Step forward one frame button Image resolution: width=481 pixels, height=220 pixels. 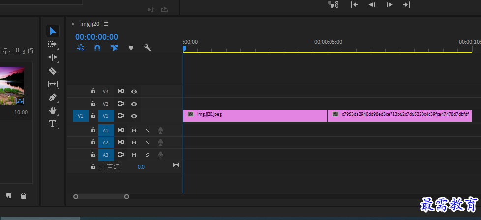[390, 4]
